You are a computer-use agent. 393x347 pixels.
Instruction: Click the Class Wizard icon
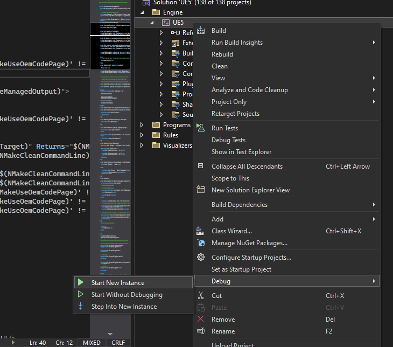tap(200, 231)
